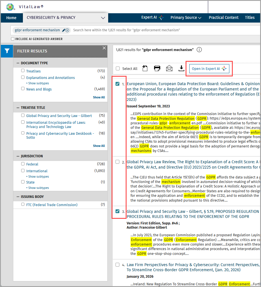The image size is (261, 287).
Task: Click the State jurisdiction link
Action: [30, 182]
